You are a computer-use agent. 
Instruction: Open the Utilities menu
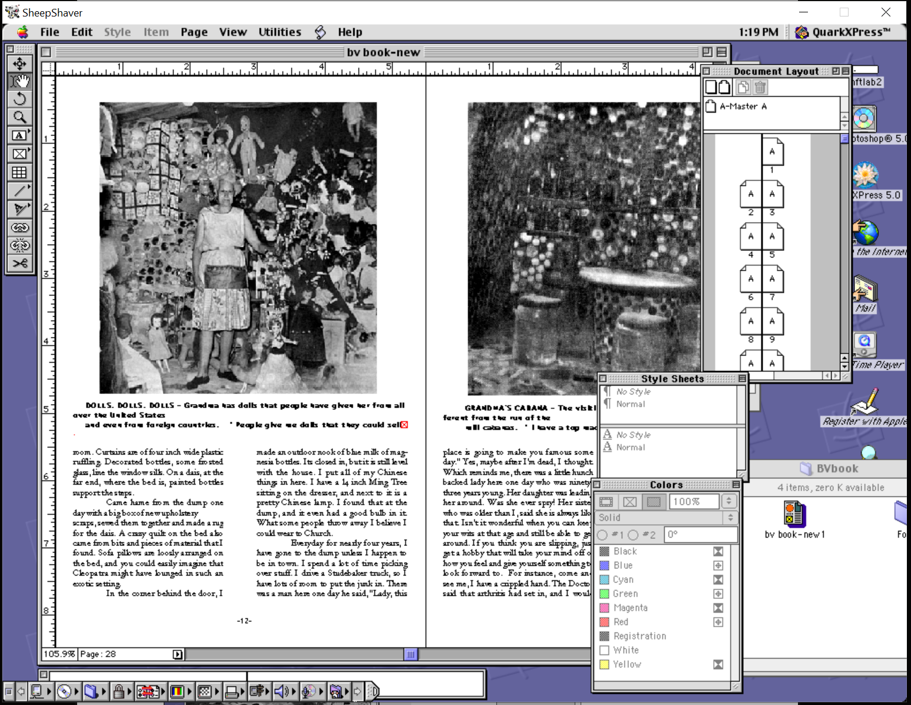point(280,32)
